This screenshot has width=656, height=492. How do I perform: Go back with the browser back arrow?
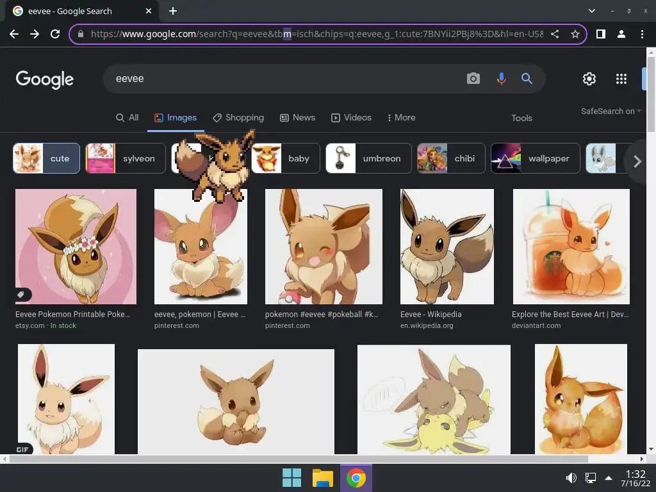pyautogui.click(x=14, y=34)
